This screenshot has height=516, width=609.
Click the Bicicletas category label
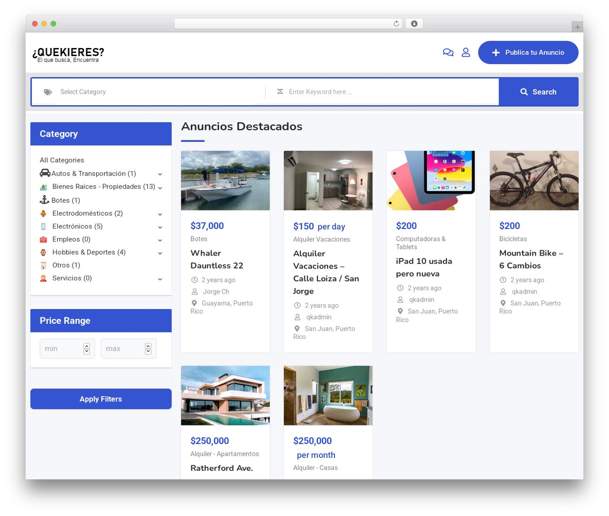[x=513, y=238]
